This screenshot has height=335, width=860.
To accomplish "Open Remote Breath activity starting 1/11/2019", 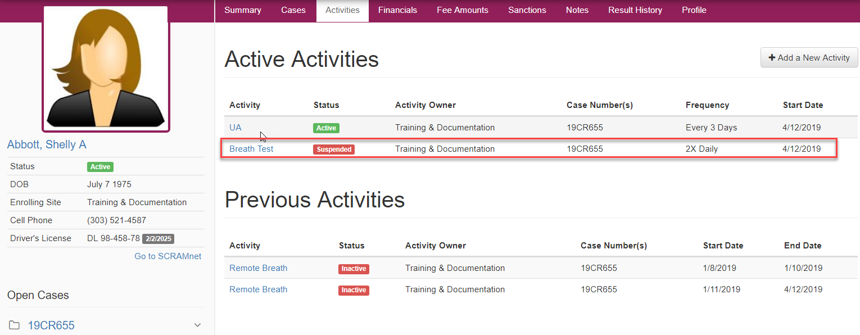I will 258,289.
